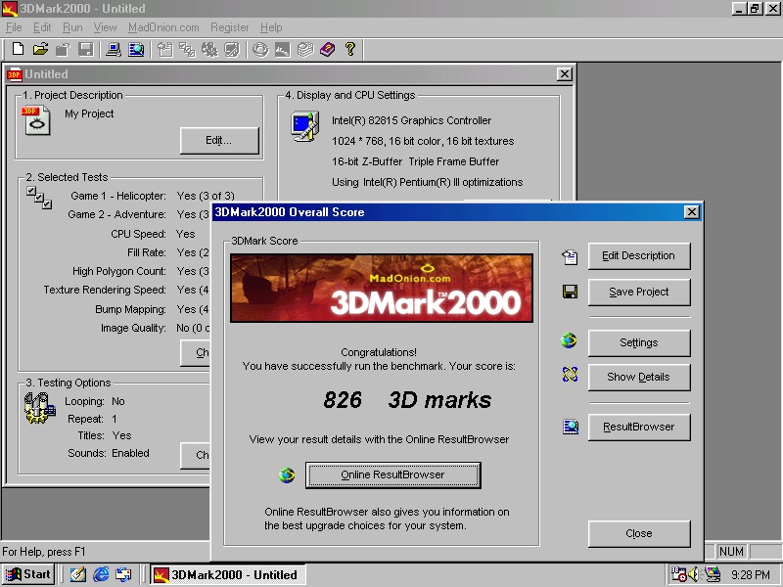Viewport: 783px width, 587px height.
Task: Click the 826 score value
Action: click(342, 400)
